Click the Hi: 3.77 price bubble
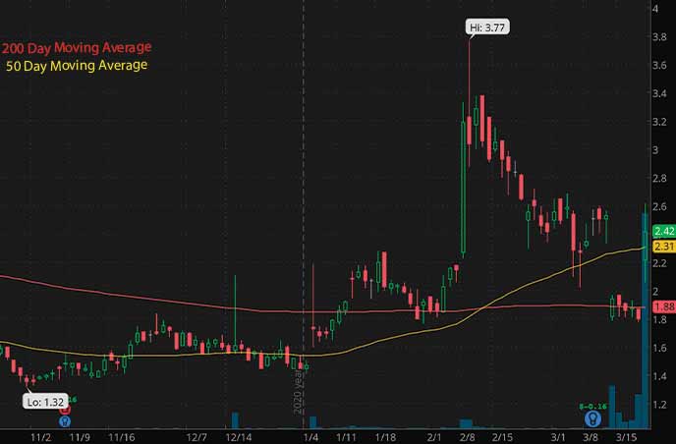Image resolution: width=676 pixels, height=444 pixels. pos(487,28)
